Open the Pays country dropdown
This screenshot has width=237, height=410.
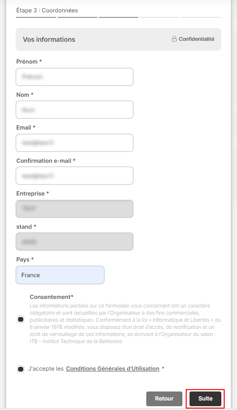point(60,275)
